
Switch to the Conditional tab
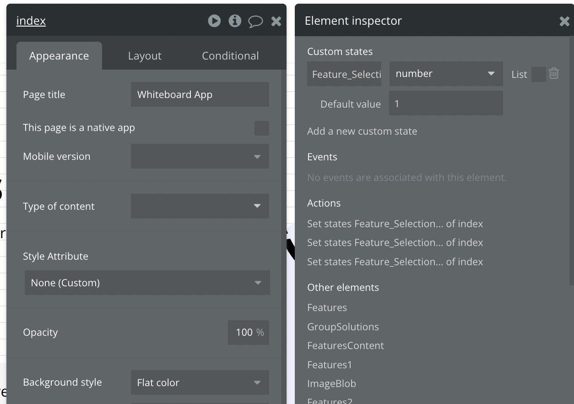coord(230,56)
